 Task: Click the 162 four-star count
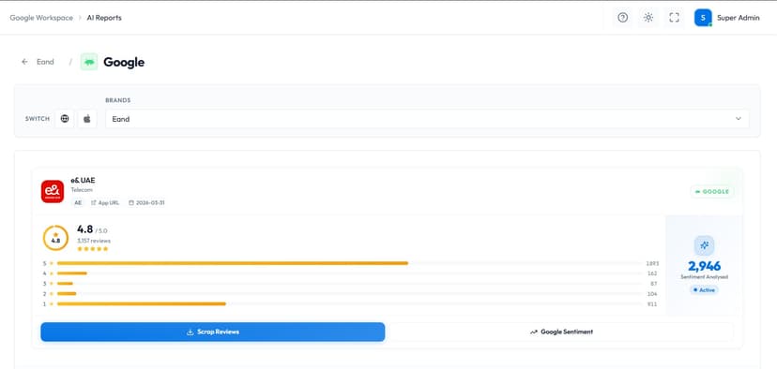click(x=652, y=273)
